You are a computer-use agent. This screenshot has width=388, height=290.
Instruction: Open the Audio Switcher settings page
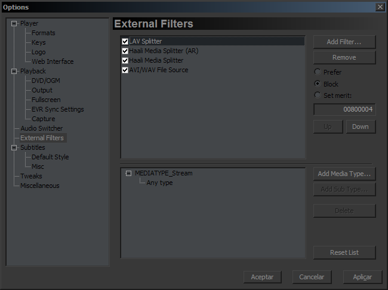tap(41, 128)
